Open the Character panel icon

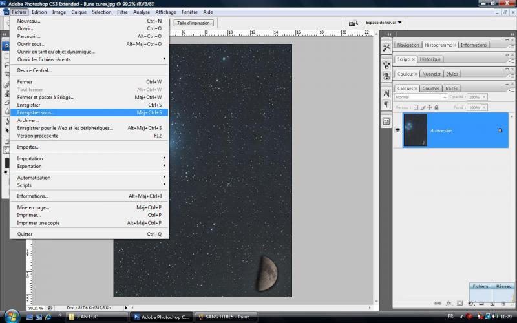click(386, 94)
